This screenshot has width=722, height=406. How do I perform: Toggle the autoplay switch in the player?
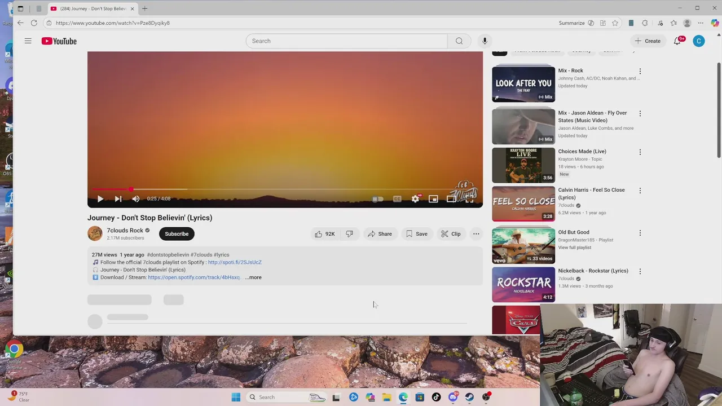[377, 199]
